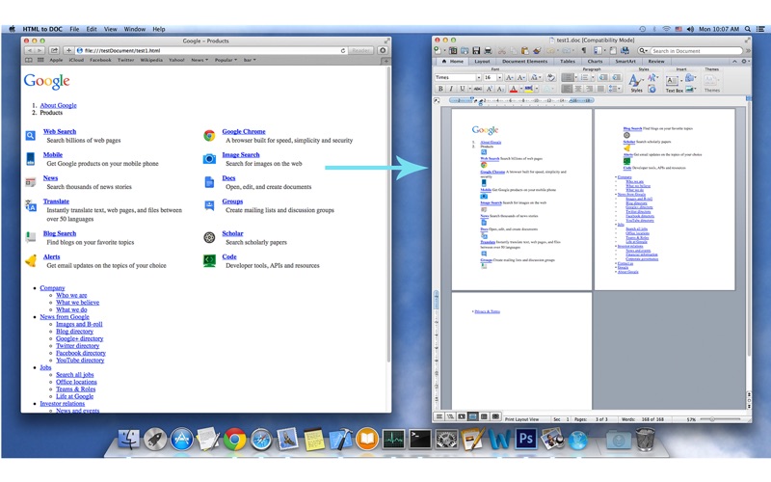The width and height of the screenshot is (771, 482).
Task: Click the Paste clipboard icon in Word
Action: coord(524,51)
